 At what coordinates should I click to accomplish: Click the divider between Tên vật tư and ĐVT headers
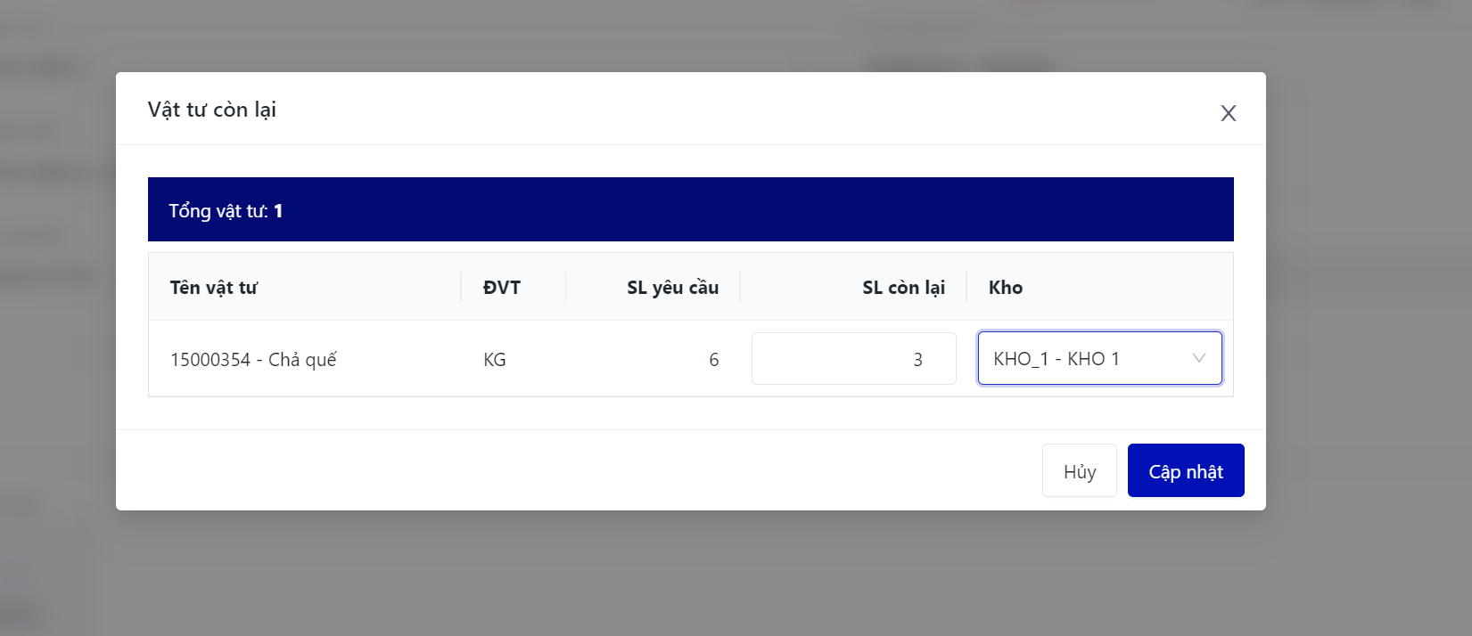[x=461, y=288]
